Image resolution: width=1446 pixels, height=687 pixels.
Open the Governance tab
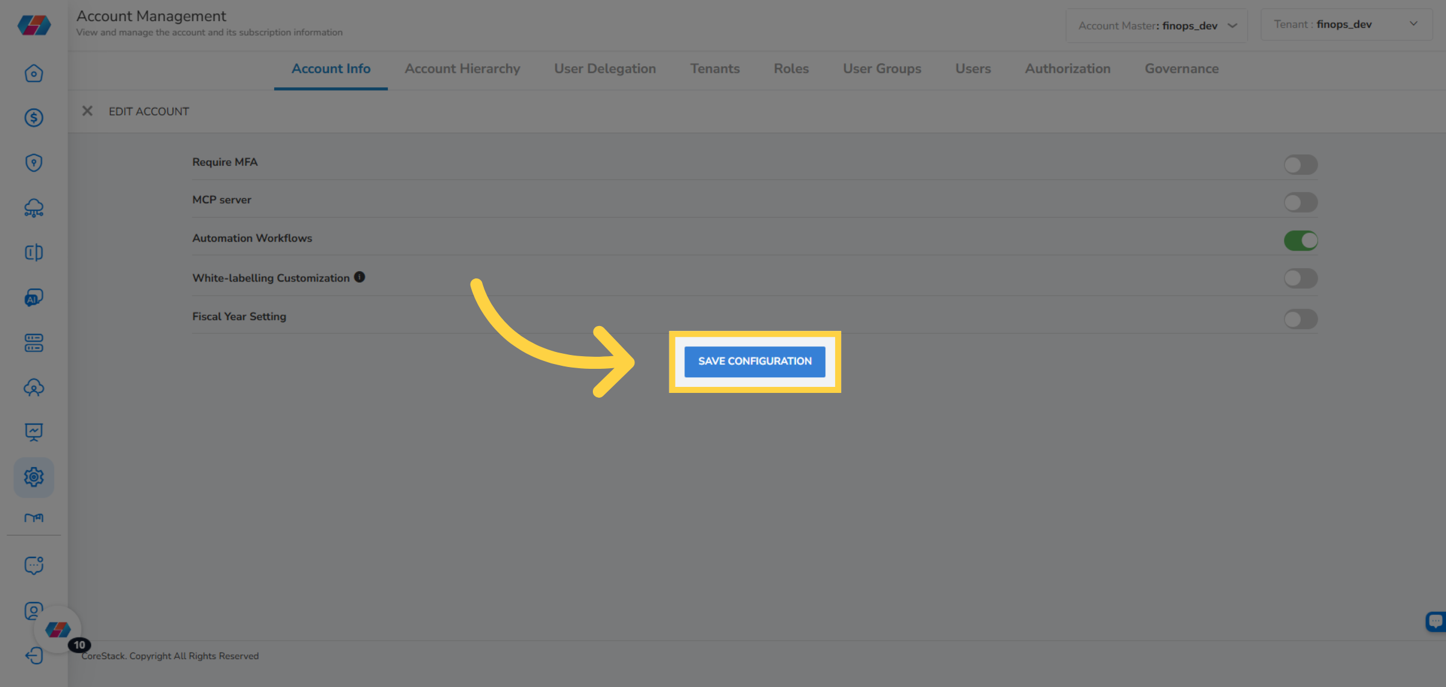point(1181,69)
